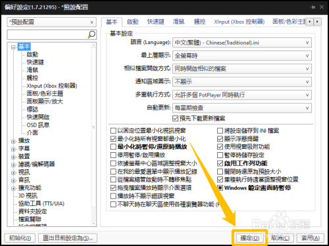Expand the 擴充功能 tree node
This screenshot has height=246, width=329.
coord(13,188)
